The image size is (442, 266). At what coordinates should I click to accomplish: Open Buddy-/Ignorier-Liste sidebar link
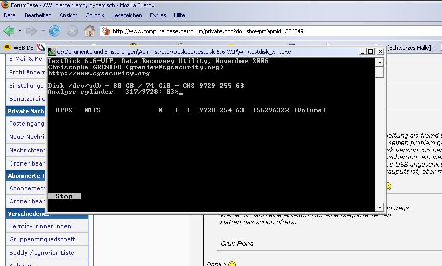click(41, 253)
